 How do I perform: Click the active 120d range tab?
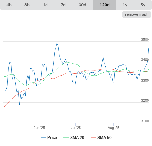click(x=105, y=5)
